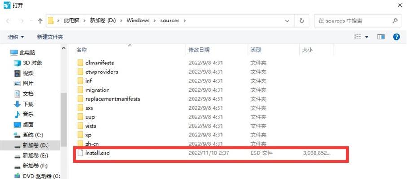407x179 pixels.
Task: Click 新建文件夹 button
Action: 50,37
